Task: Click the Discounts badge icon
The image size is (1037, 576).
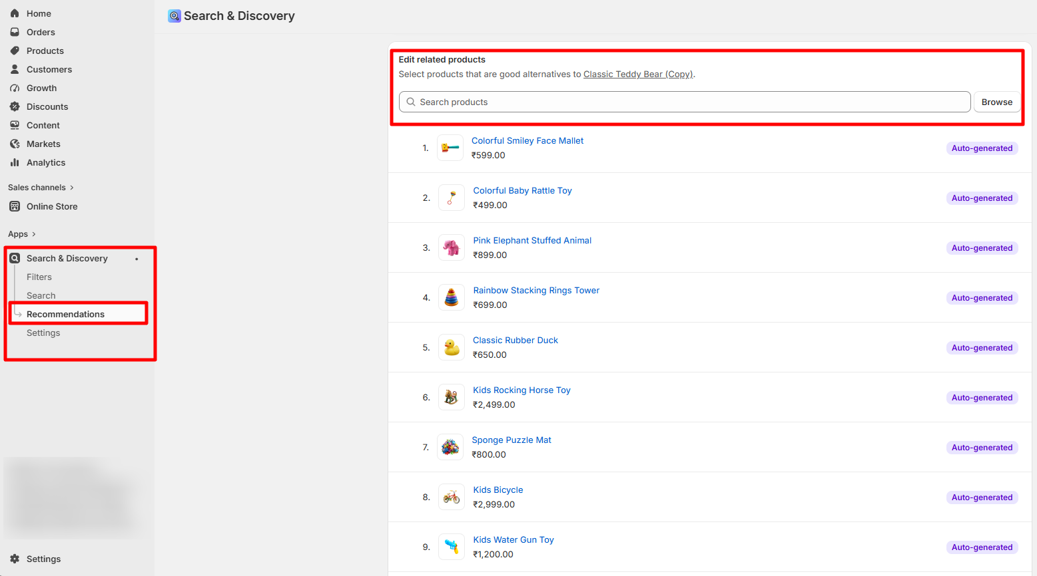Action: pos(15,106)
